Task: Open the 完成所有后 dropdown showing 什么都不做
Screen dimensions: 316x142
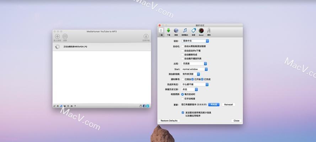Action: 195,84
